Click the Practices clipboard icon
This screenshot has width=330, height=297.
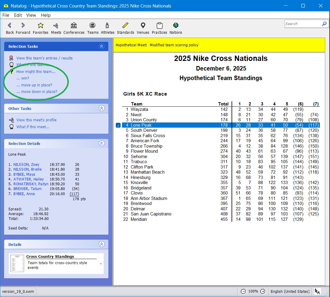pos(159,26)
